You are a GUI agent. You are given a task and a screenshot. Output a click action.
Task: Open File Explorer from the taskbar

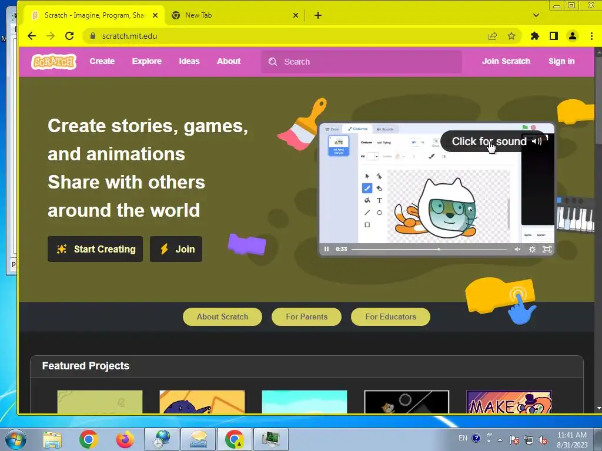52,439
